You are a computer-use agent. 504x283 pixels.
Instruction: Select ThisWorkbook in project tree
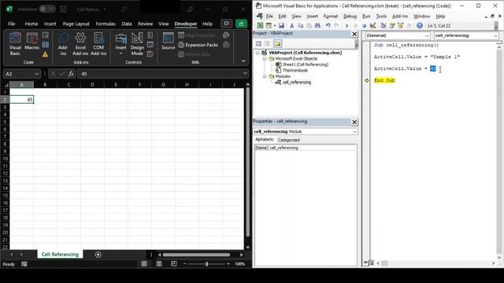(295, 70)
